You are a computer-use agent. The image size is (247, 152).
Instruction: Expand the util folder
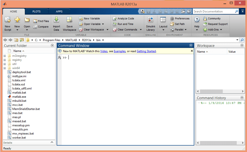point(5,64)
